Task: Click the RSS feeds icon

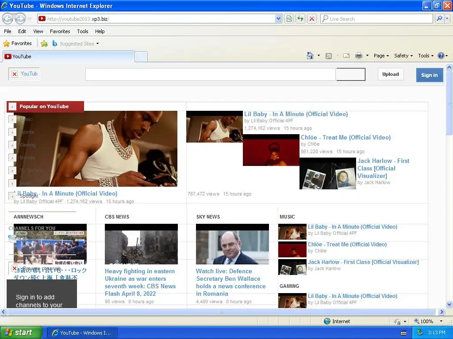Action: click(x=329, y=56)
